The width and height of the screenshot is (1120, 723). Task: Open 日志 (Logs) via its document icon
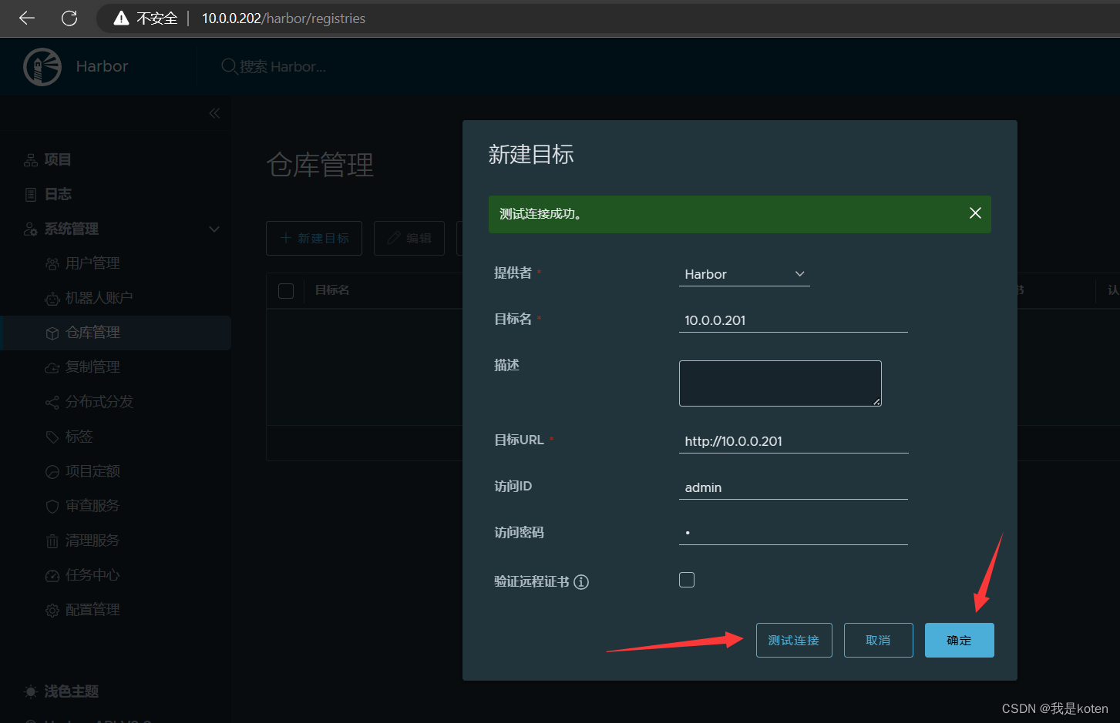[30, 194]
